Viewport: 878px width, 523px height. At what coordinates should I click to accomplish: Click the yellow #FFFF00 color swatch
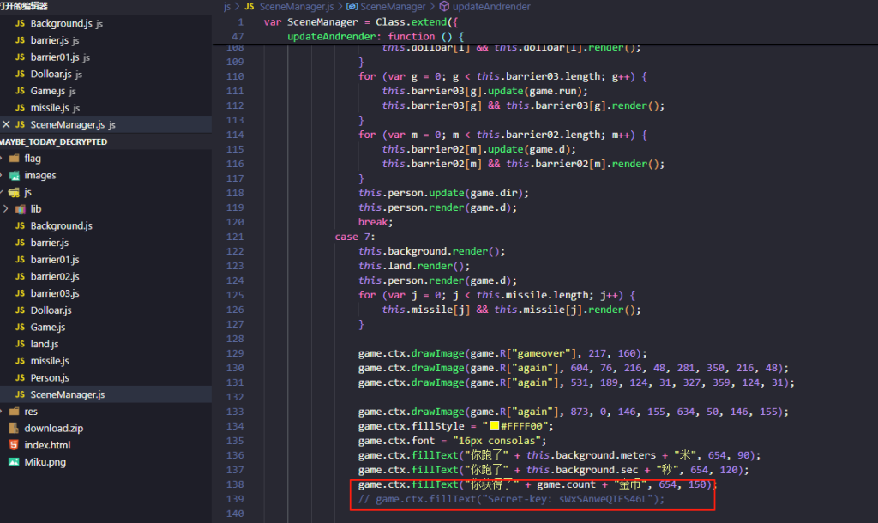tap(495, 426)
